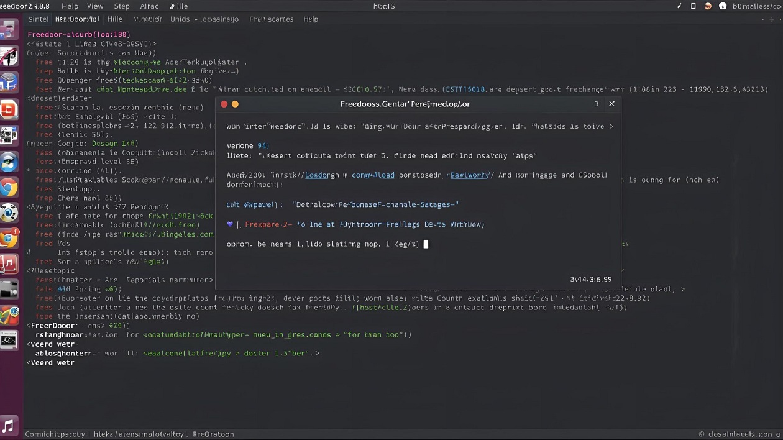Screen dimensions: 783x440
Task: Click the purple heart icon in the dialog
Action: click(x=230, y=224)
